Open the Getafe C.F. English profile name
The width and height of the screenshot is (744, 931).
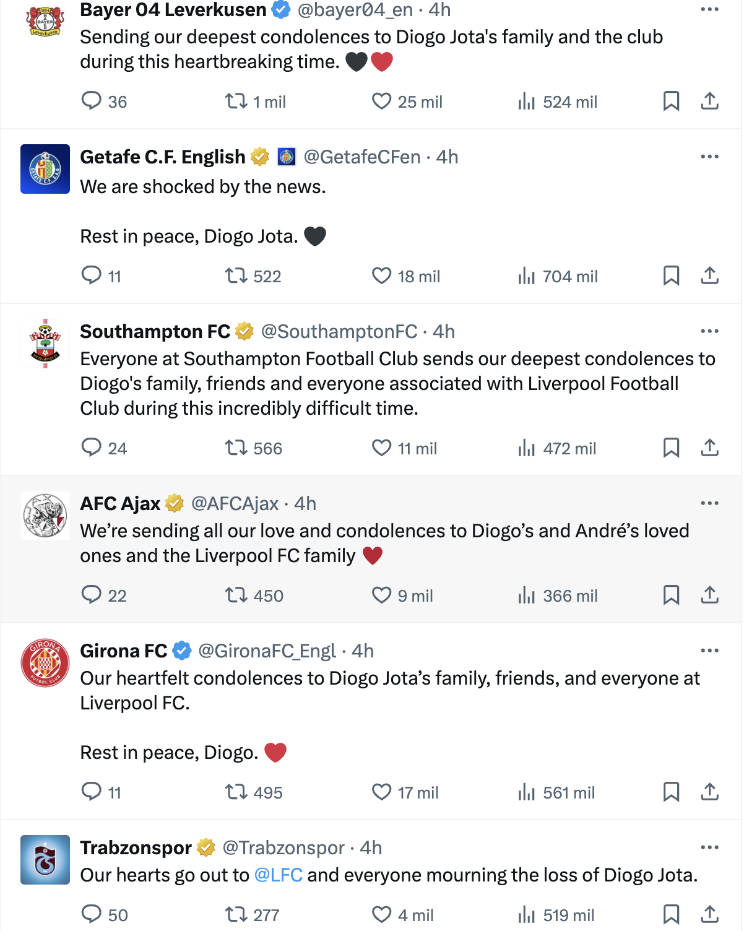click(163, 157)
